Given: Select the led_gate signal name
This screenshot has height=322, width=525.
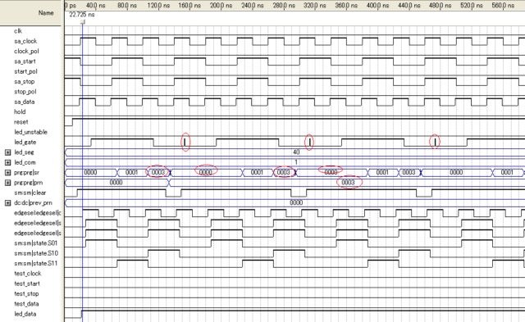Looking at the screenshot, I should click(x=25, y=142).
